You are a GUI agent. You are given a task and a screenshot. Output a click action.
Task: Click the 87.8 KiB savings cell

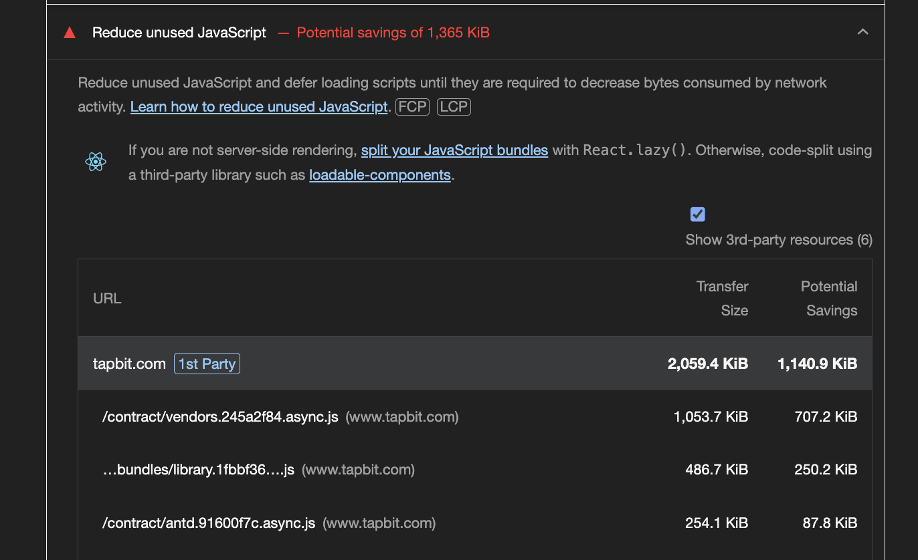(830, 523)
